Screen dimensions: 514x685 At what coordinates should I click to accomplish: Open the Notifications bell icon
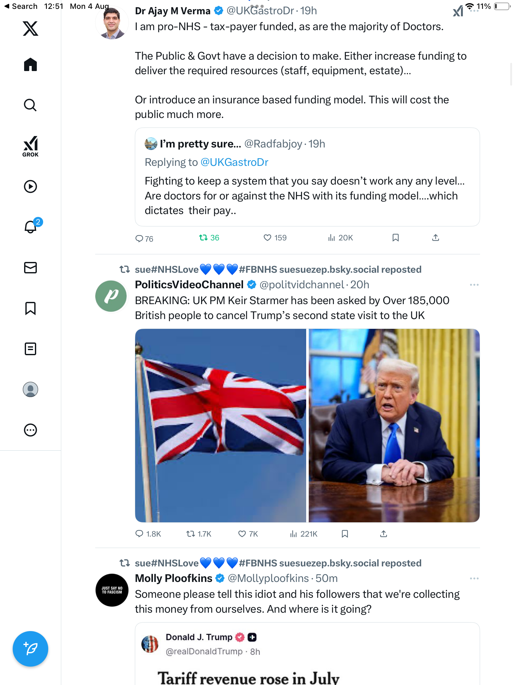pos(30,227)
